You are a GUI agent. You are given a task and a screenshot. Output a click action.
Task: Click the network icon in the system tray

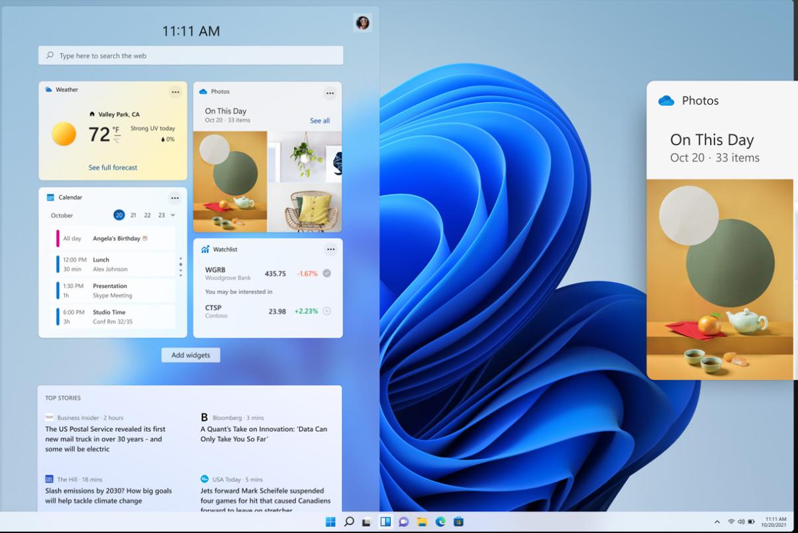[x=731, y=522]
